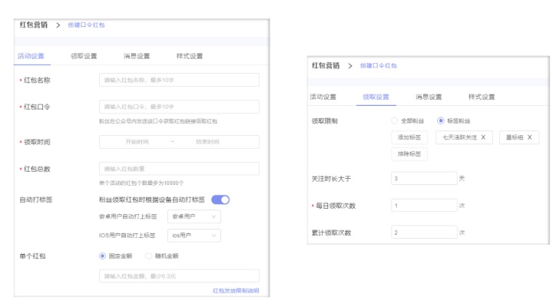Open 消息设置 tab in right panel
The image size is (553, 307).
(429, 97)
